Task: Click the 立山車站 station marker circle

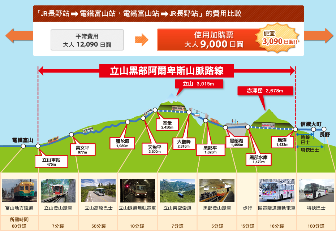Action: [x=38, y=146]
